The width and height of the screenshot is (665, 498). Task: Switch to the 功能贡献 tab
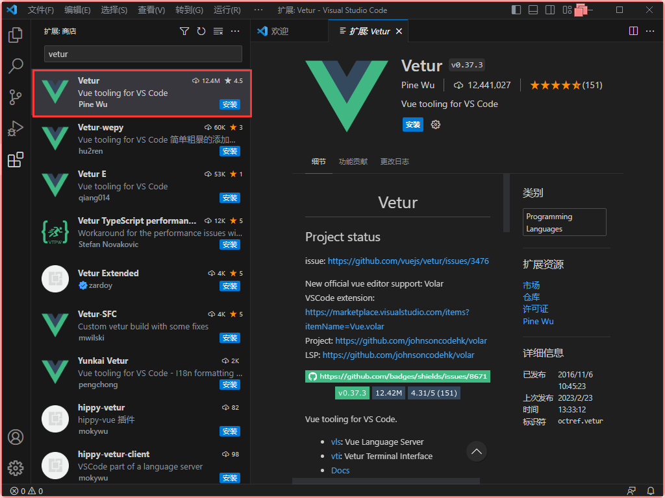pos(353,161)
